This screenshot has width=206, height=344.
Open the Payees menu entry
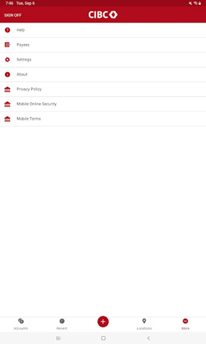point(103,45)
